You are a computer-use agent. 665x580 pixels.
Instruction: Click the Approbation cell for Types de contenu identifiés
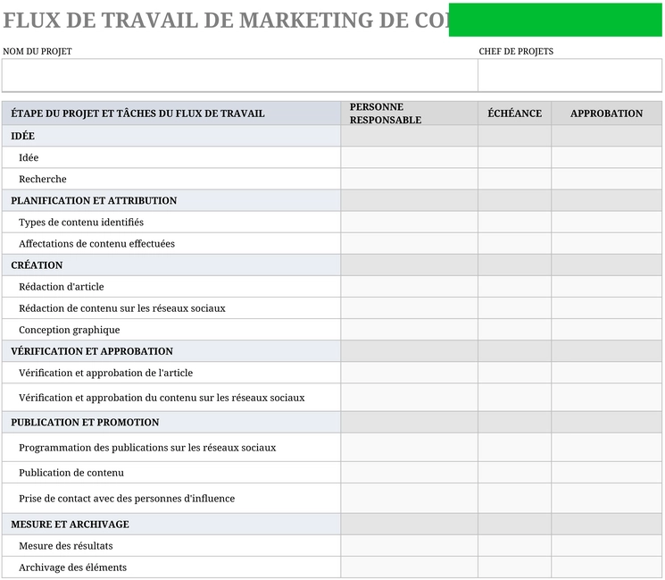(606, 222)
